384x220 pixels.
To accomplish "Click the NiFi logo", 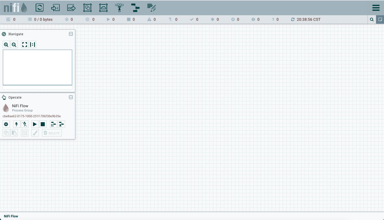I will tap(15, 8).
